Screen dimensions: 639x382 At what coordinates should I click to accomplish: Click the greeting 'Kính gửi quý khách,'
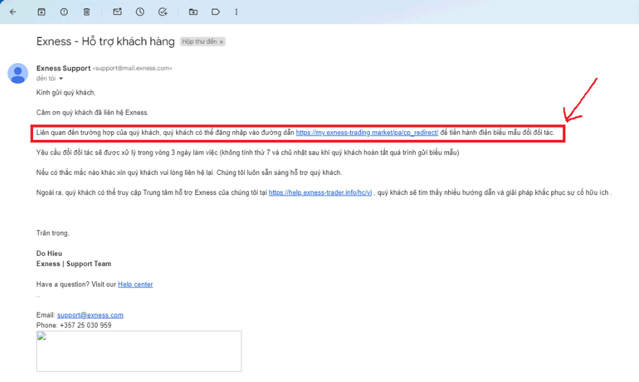point(66,93)
